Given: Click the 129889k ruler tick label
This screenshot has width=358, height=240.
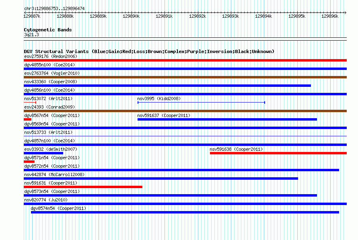Looking at the screenshot, I should (98, 16).
